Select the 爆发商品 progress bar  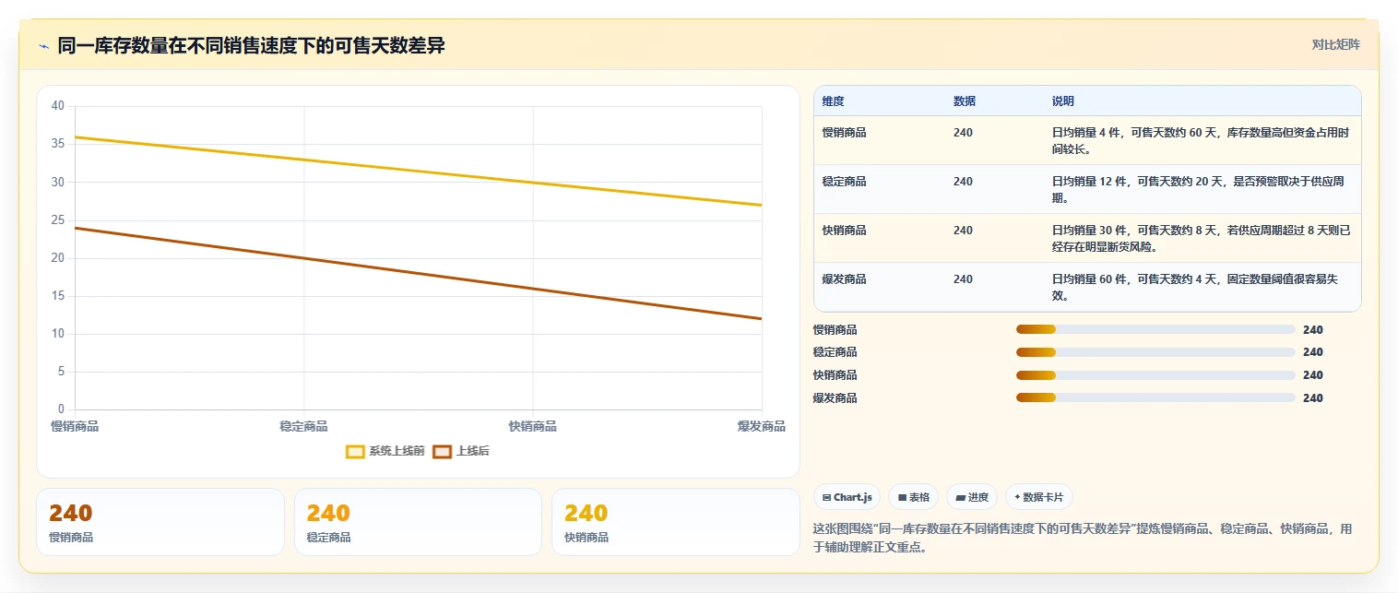click(1155, 397)
